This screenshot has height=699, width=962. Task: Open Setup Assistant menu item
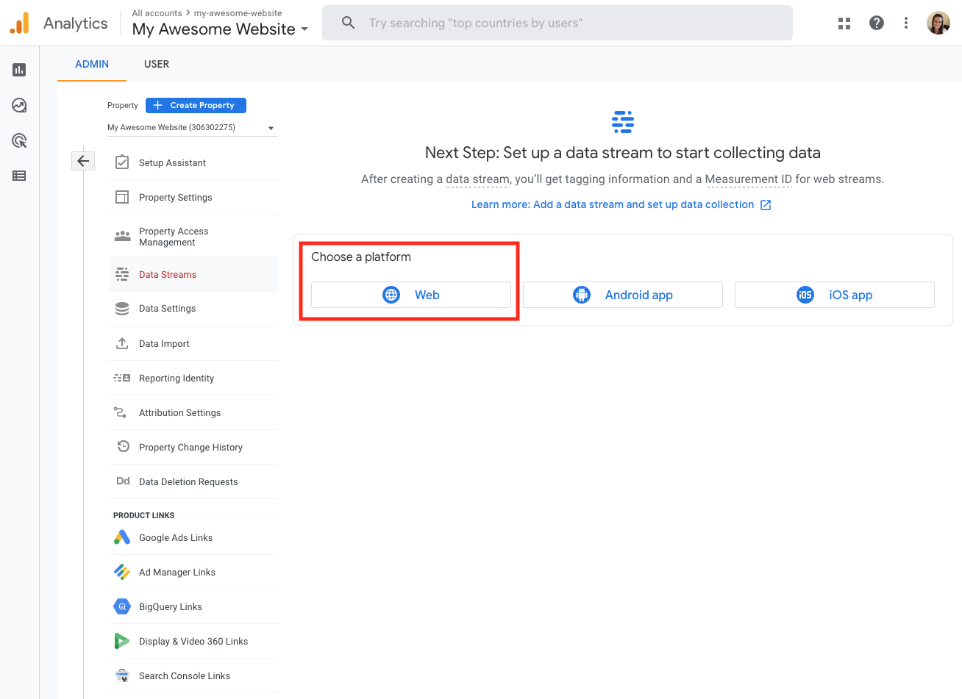click(x=193, y=162)
